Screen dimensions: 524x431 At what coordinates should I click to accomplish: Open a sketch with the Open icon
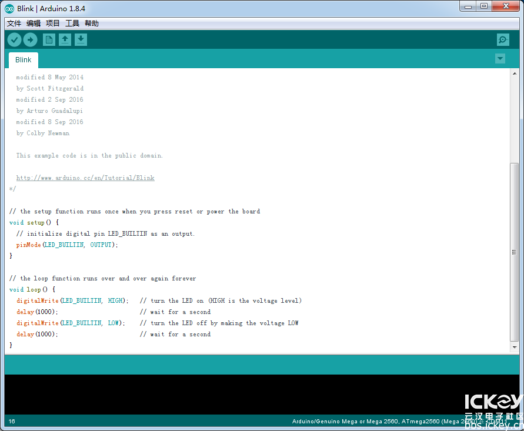point(65,40)
